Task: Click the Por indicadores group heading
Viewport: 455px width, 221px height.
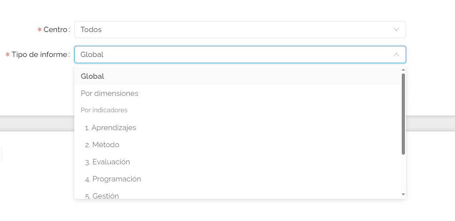Action: tap(104, 110)
